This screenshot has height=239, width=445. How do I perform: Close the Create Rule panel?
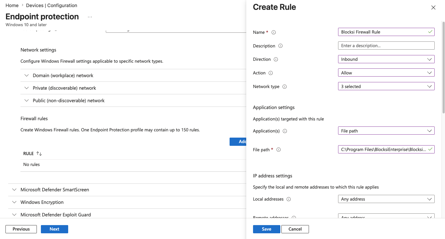click(433, 8)
